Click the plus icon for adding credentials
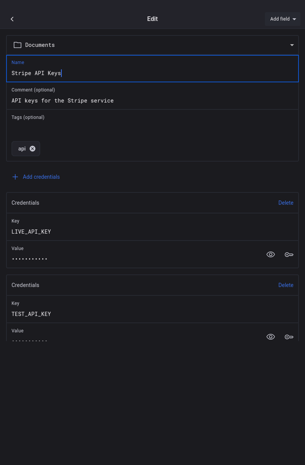This screenshot has height=465, width=305. (x=15, y=177)
